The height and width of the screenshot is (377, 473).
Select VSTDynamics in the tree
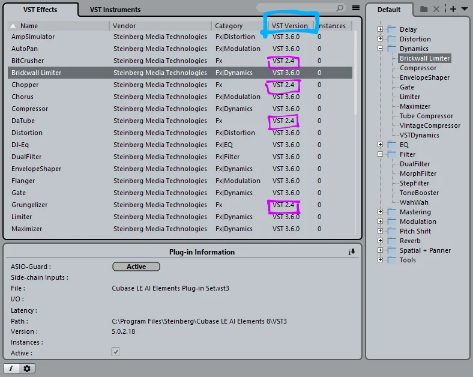(420, 135)
